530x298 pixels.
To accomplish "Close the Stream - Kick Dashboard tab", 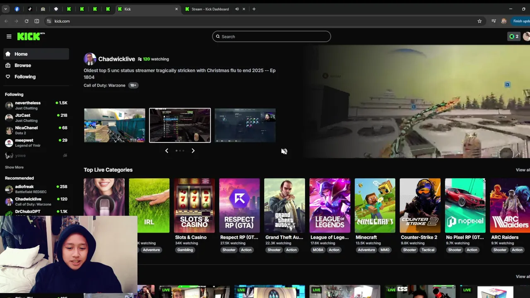I will [x=244, y=9].
